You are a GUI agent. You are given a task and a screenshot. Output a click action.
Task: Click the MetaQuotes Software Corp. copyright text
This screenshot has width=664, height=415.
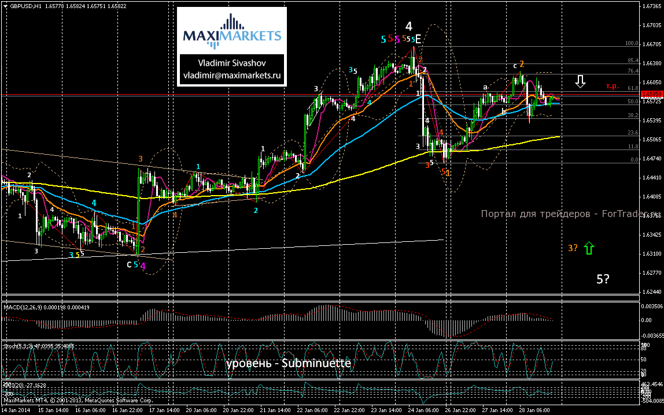click(78, 400)
